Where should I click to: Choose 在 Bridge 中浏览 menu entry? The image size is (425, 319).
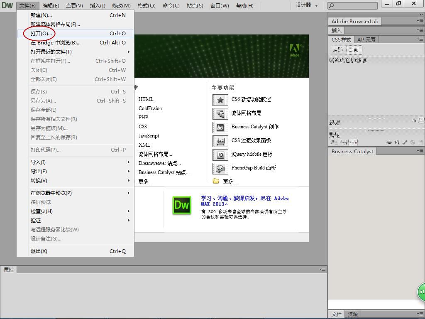[76, 43]
